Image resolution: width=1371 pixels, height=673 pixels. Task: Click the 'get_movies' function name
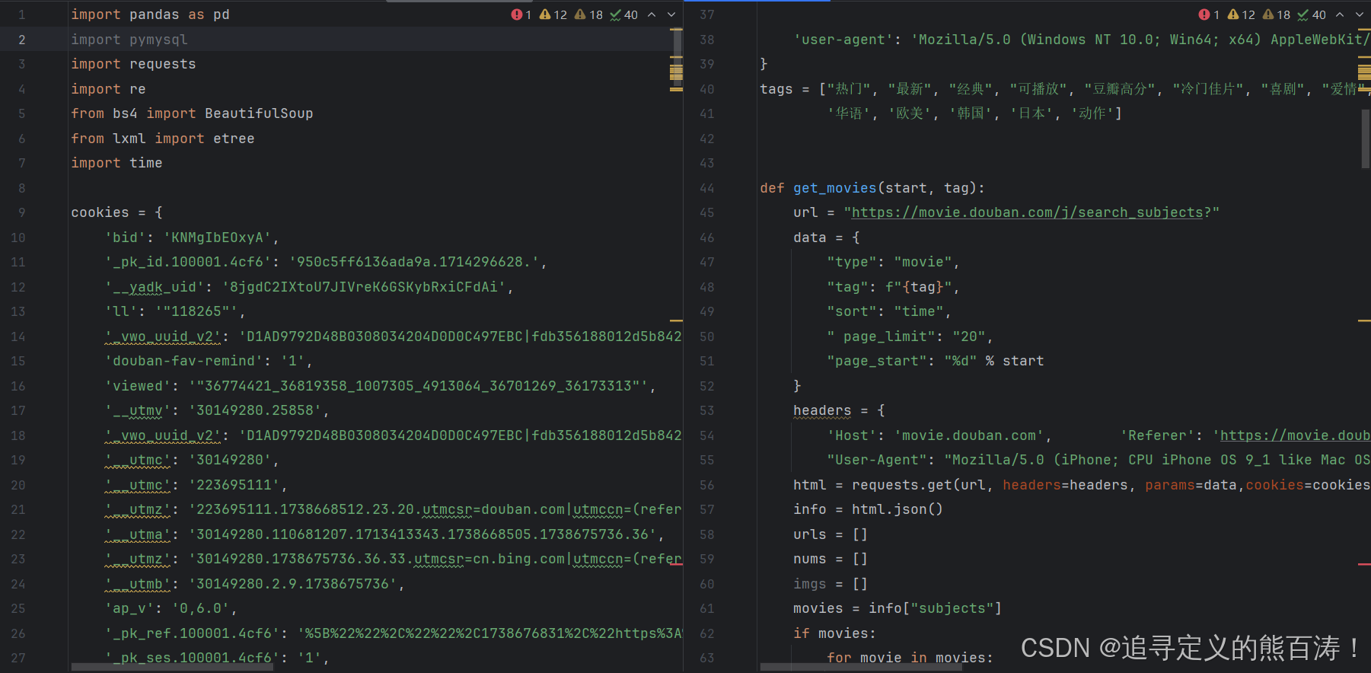coord(835,188)
